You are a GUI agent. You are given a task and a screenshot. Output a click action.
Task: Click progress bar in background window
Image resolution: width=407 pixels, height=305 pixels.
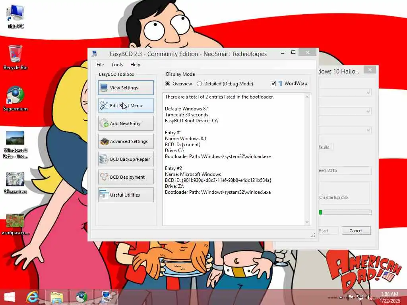point(345,212)
